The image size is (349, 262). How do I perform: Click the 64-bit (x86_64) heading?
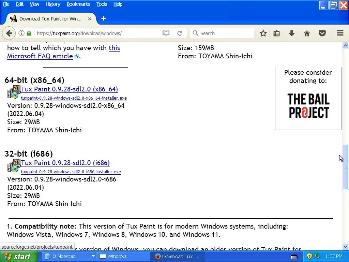(x=34, y=80)
